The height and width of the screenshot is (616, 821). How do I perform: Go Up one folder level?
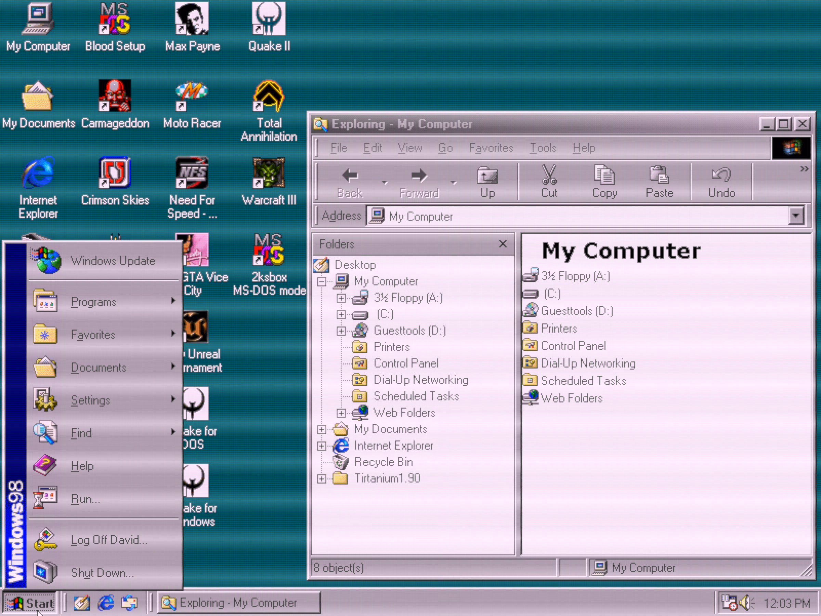(487, 182)
